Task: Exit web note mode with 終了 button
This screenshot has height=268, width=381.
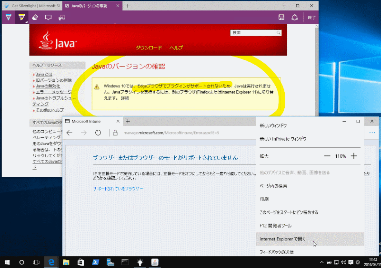Action: click(311, 18)
